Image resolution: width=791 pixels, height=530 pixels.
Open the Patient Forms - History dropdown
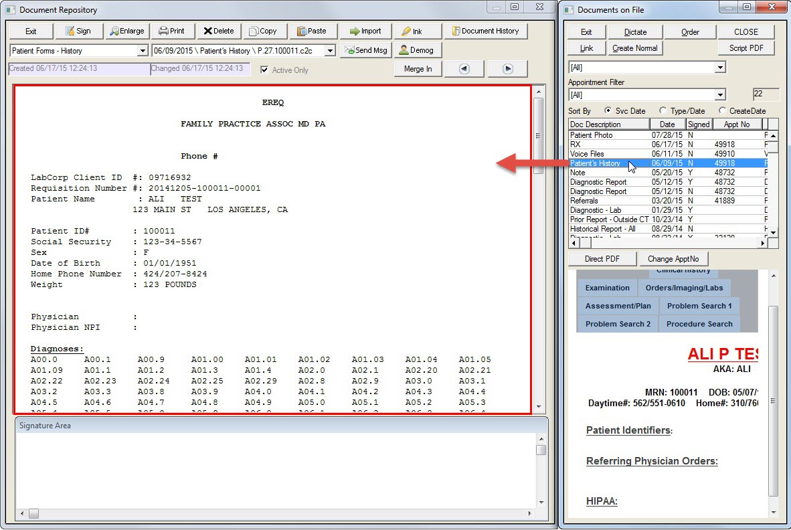tap(143, 51)
